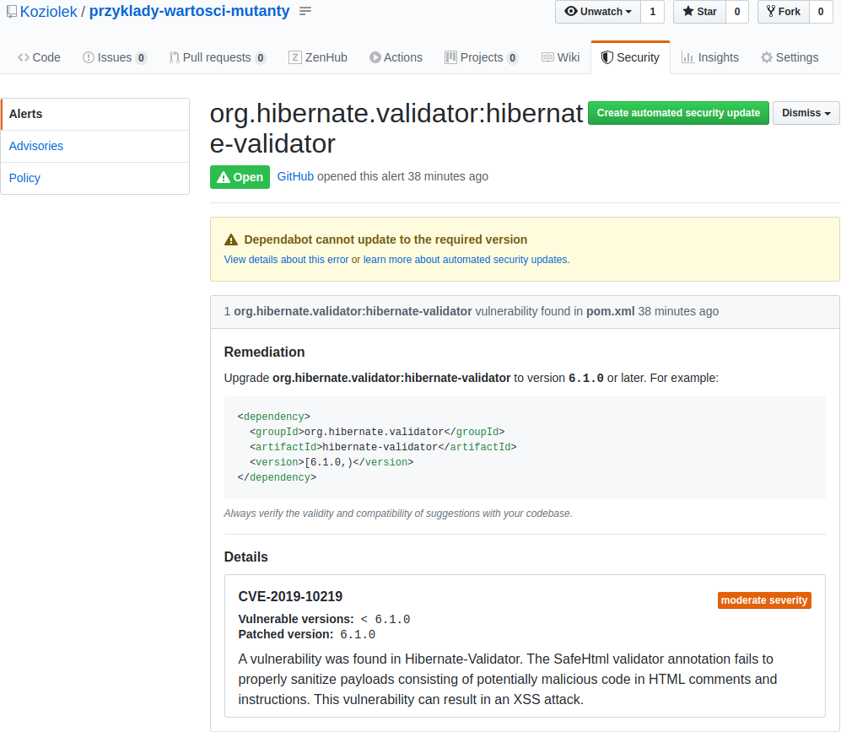This screenshot has width=841, height=737.
Task: Click the Projects board icon
Action: [450, 57]
